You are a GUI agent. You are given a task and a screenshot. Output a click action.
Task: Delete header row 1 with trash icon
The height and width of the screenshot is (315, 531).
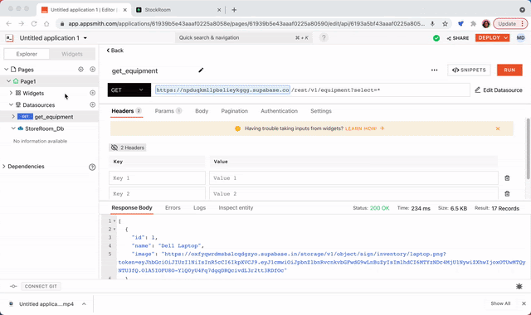coord(507,178)
